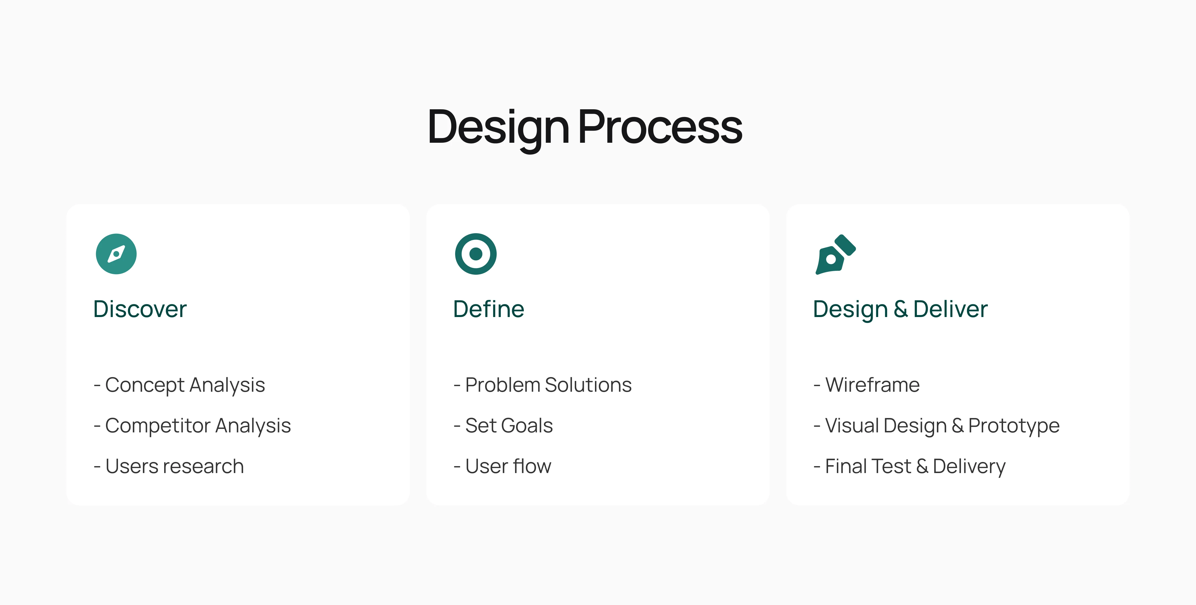
Task: Choose the Competitor Analysis item
Action: (192, 426)
